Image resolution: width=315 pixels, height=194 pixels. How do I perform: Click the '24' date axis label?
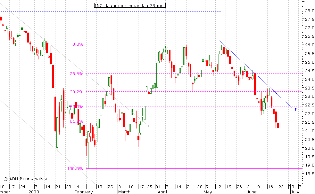tap(23, 187)
